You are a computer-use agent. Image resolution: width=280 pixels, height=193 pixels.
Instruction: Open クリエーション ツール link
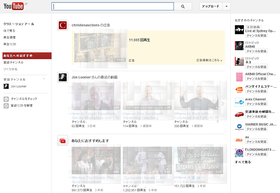[19, 24]
